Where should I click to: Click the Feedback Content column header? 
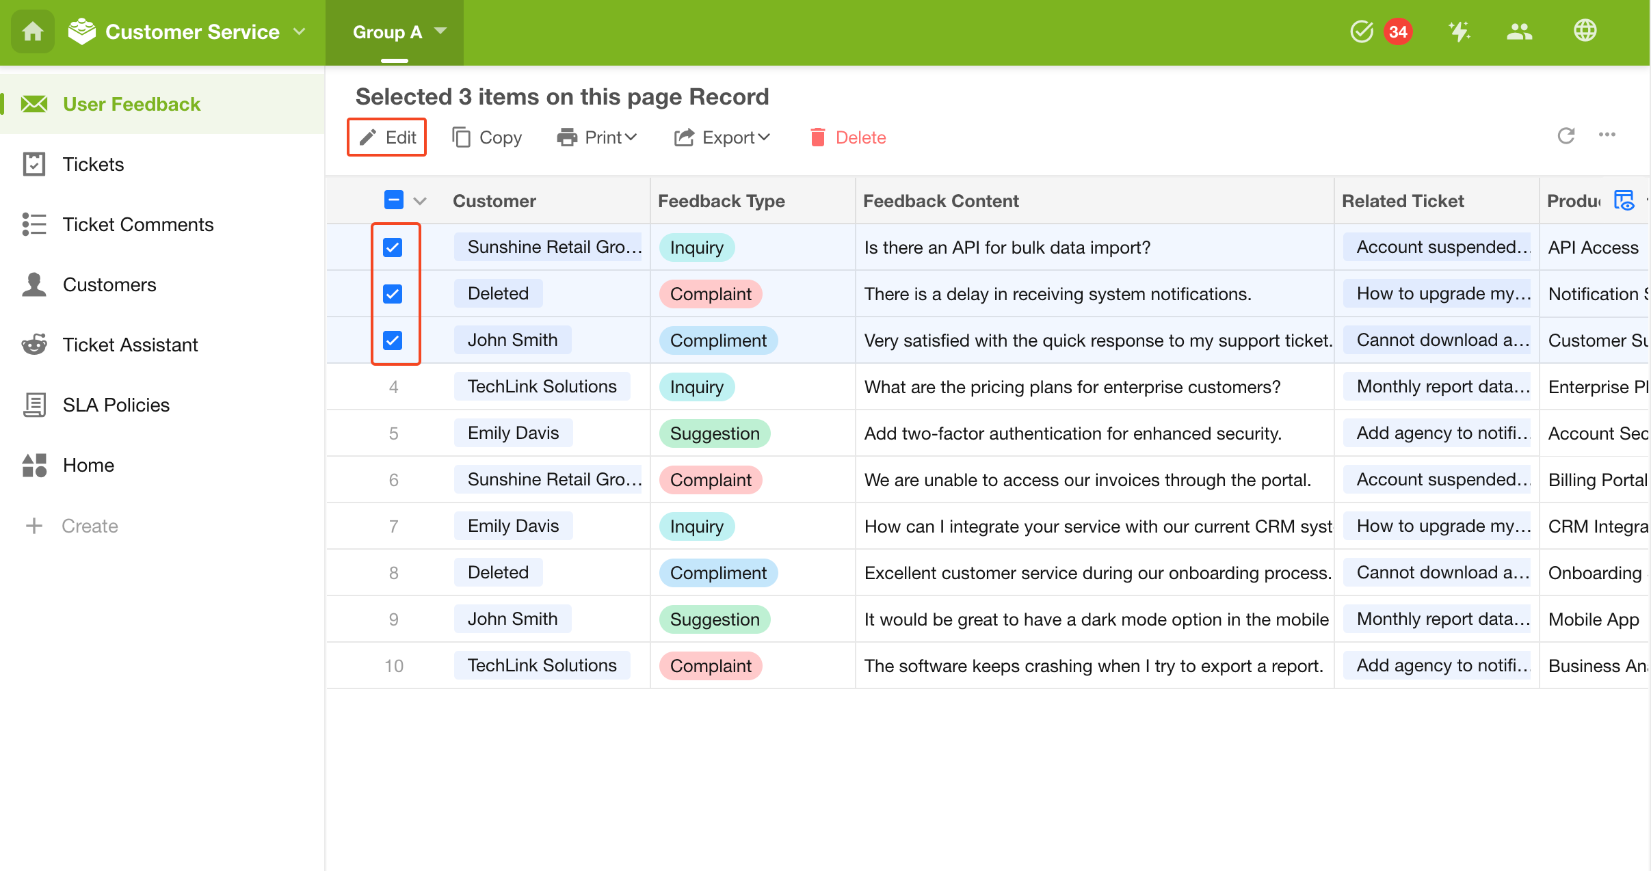tap(941, 201)
